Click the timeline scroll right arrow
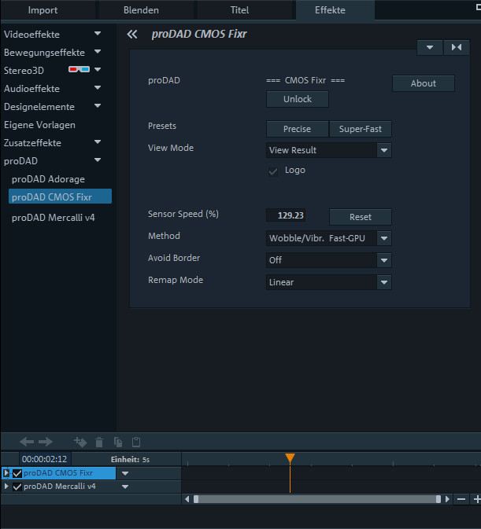Image resolution: width=481 pixels, height=529 pixels. coord(447,499)
